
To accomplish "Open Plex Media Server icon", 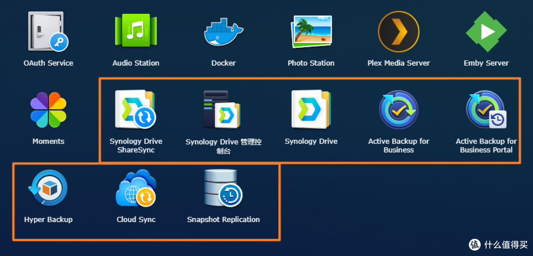I will pyautogui.click(x=398, y=32).
